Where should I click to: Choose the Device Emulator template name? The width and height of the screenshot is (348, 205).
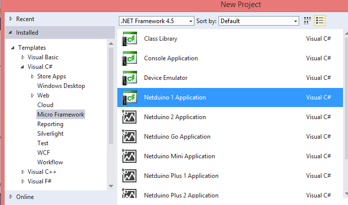click(166, 78)
